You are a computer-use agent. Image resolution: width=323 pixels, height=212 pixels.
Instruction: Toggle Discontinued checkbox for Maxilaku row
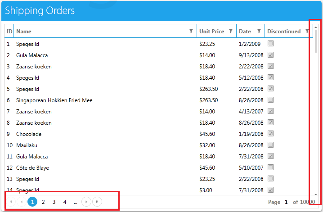click(270, 144)
